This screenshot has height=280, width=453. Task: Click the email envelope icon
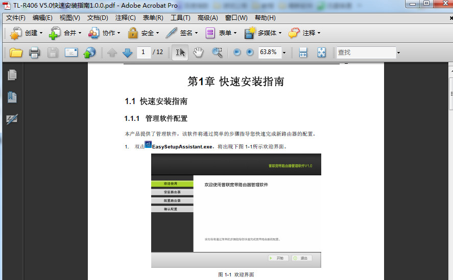tap(71, 53)
